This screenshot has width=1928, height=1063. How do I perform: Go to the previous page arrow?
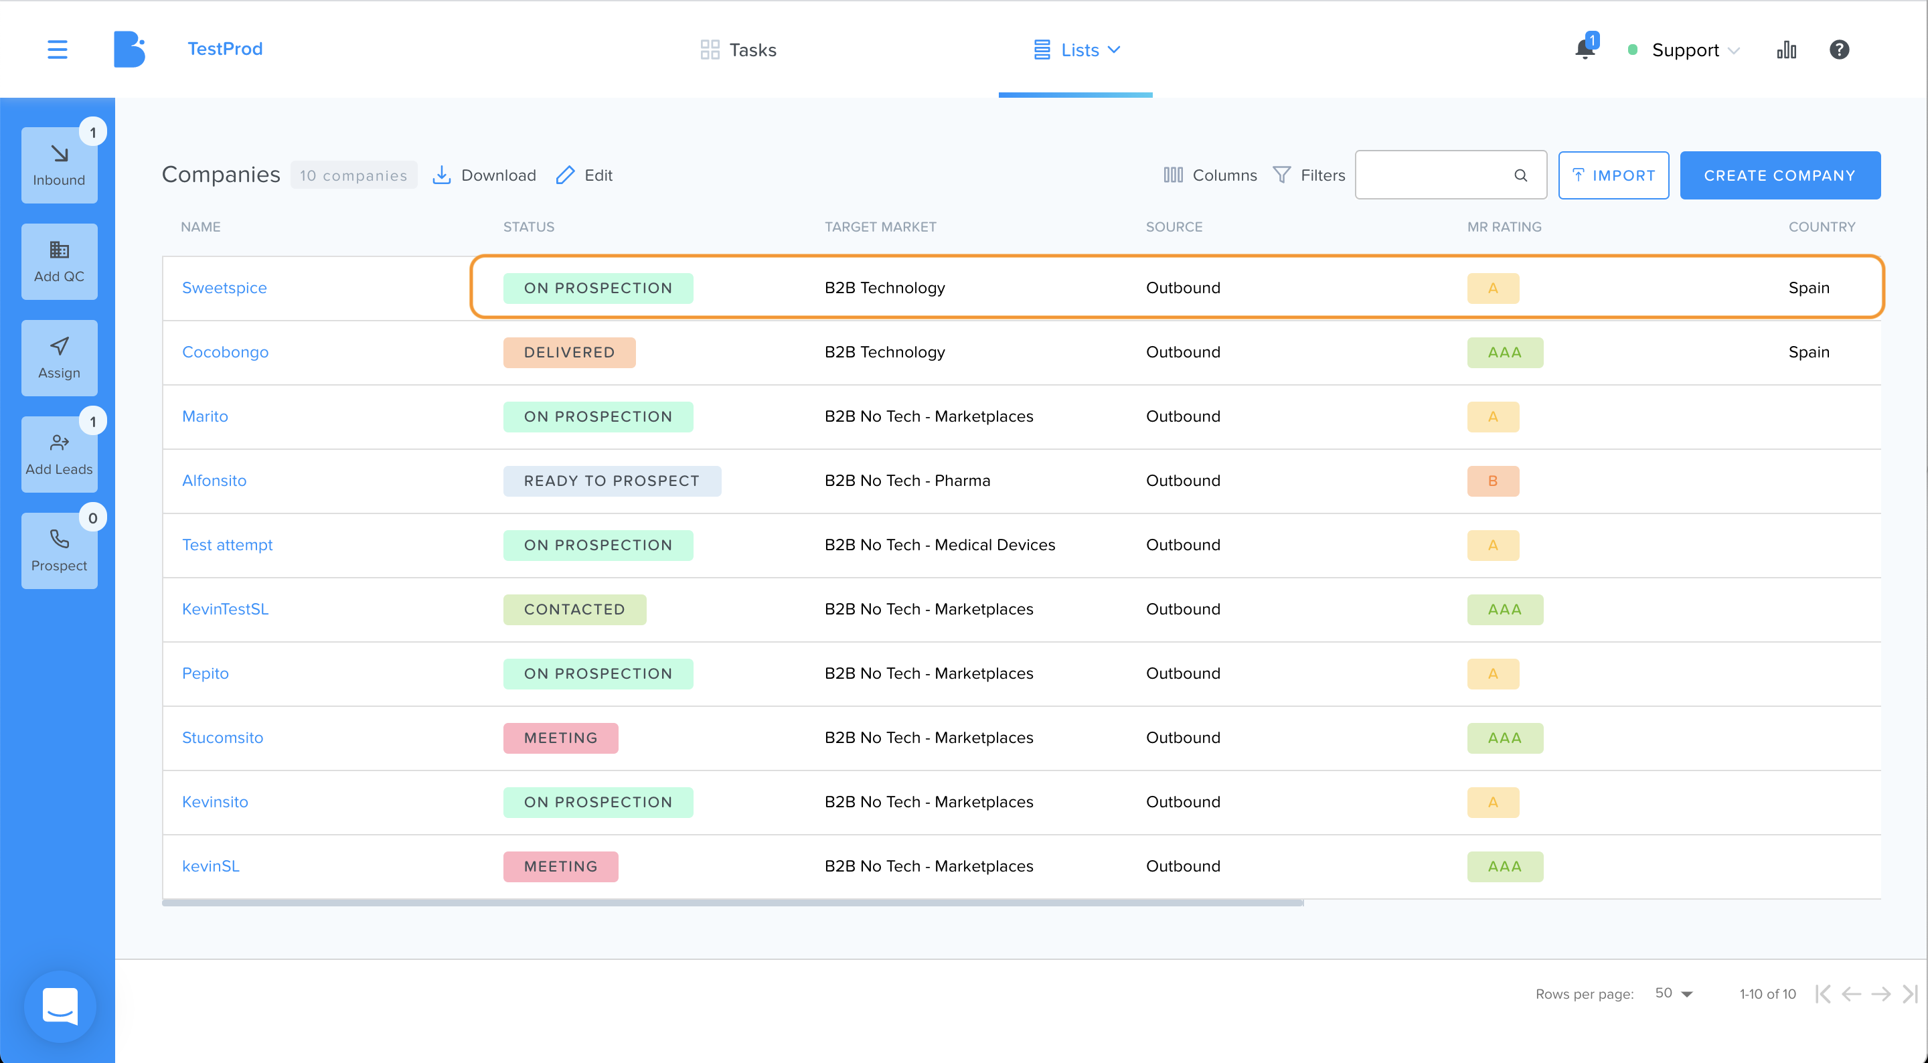coord(1852,994)
